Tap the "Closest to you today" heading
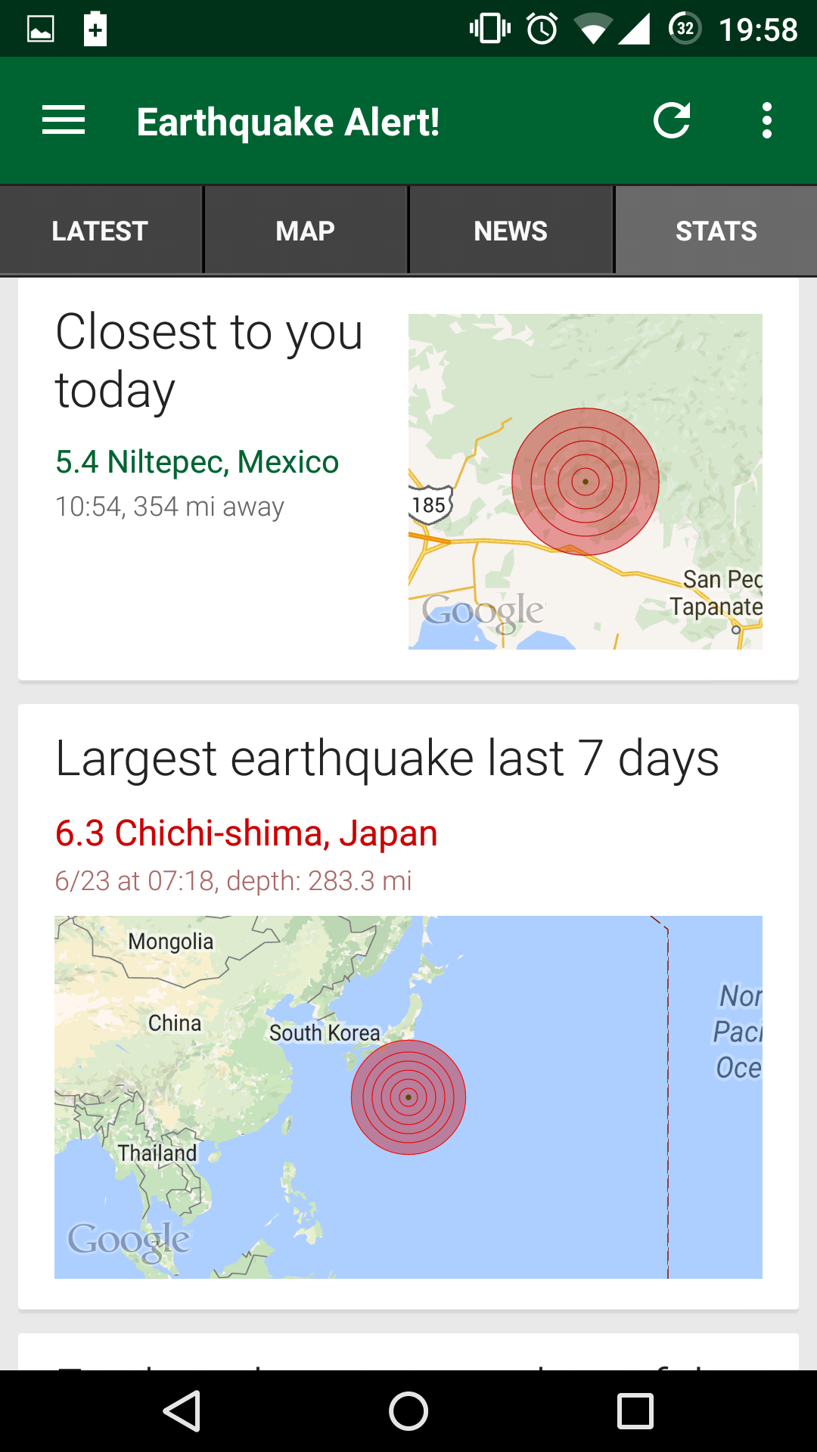Screen dimensions: 817x1452 click(x=209, y=361)
